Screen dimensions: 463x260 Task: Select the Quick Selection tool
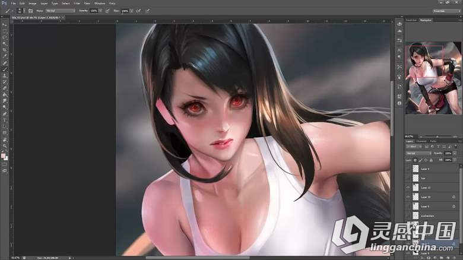coord(4,44)
